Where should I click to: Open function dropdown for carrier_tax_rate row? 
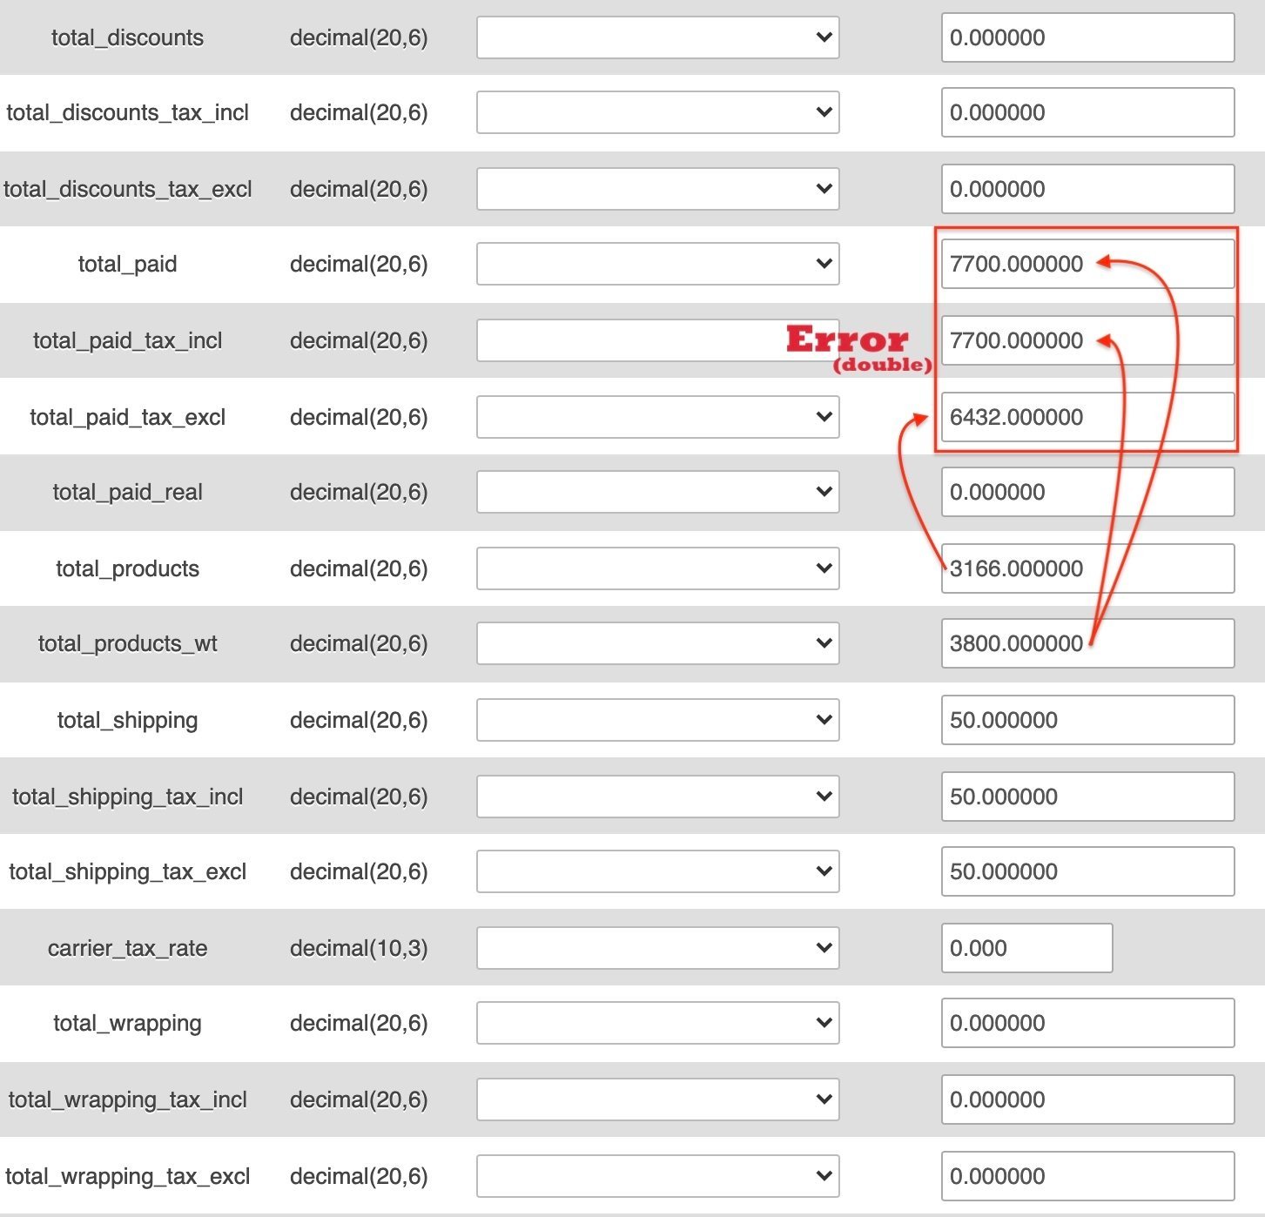coord(657,948)
